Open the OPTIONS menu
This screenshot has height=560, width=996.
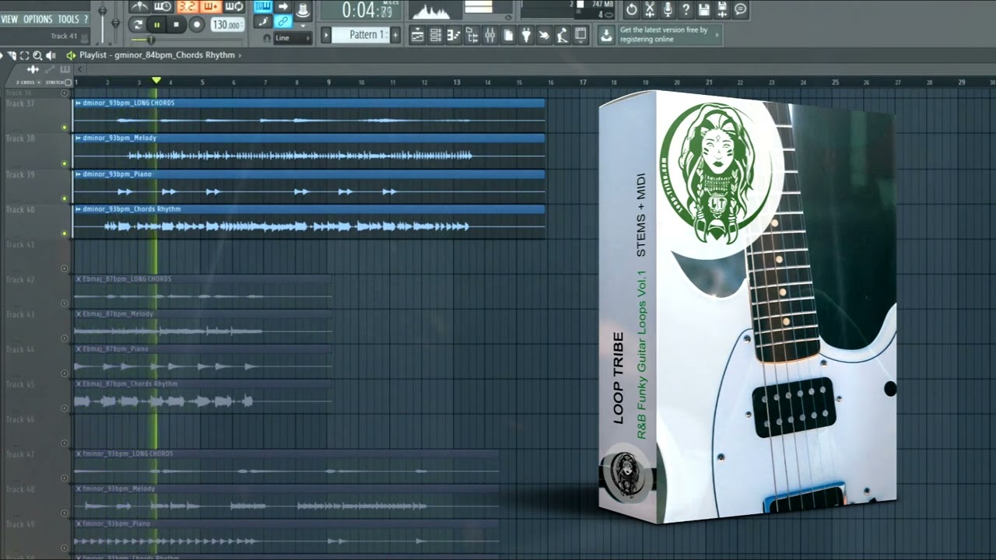[x=37, y=19]
